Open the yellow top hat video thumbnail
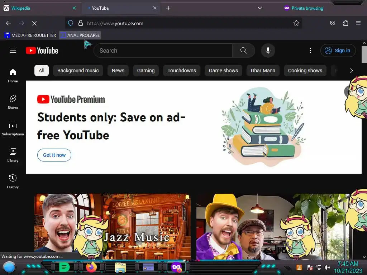This screenshot has width=367, height=275. click(274, 226)
